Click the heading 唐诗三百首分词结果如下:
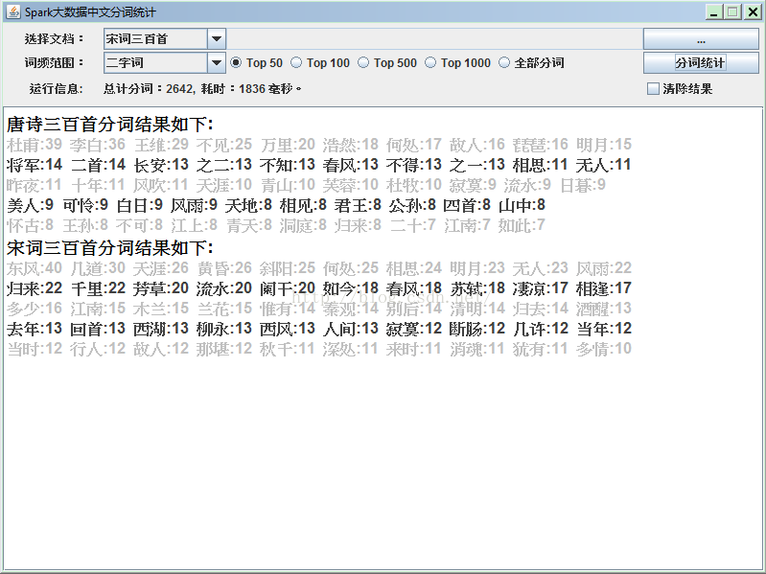Viewport: 766px width, 574px height. 110,125
